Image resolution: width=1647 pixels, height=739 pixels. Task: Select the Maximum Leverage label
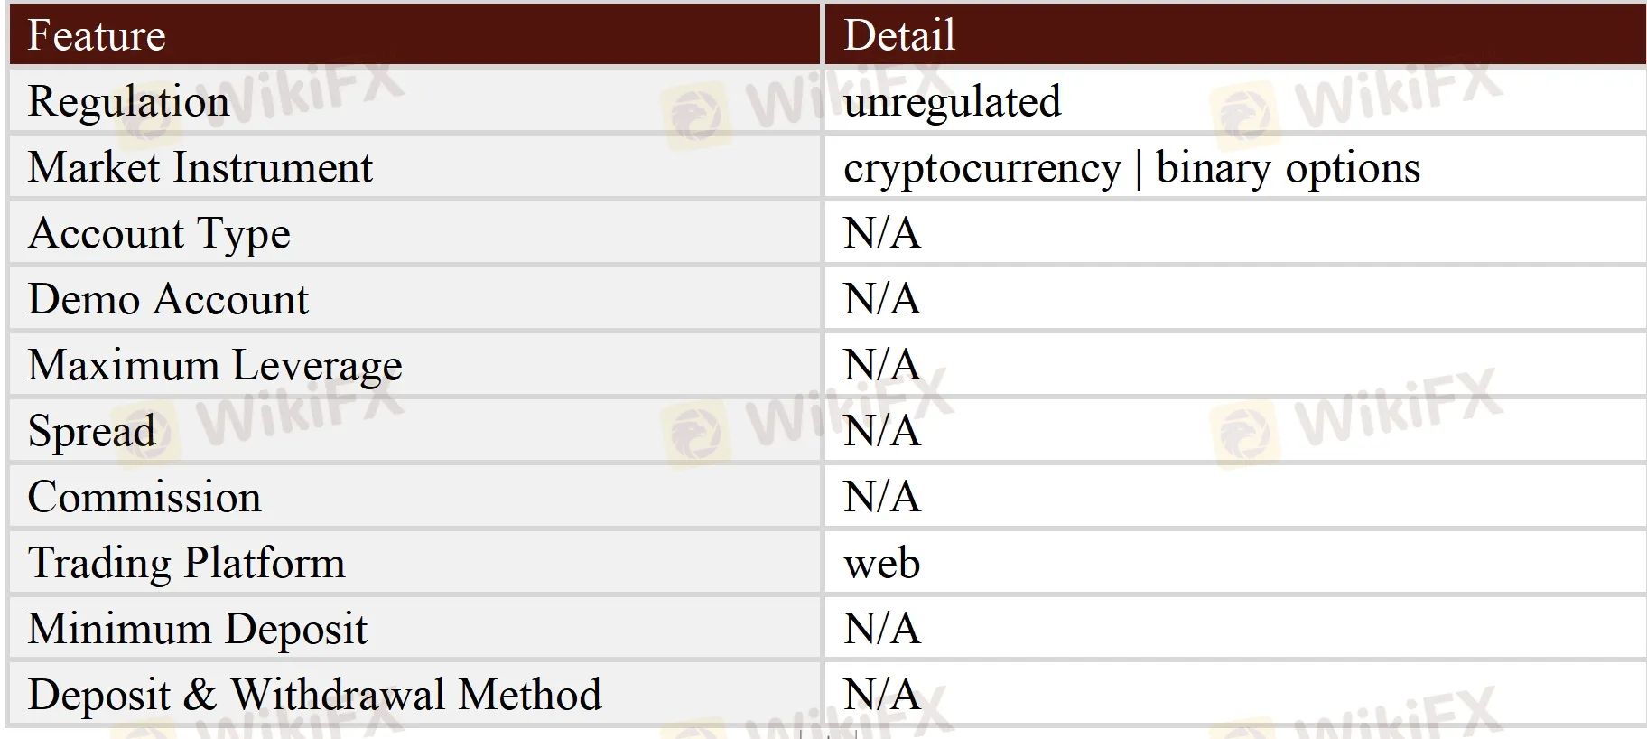(215, 365)
